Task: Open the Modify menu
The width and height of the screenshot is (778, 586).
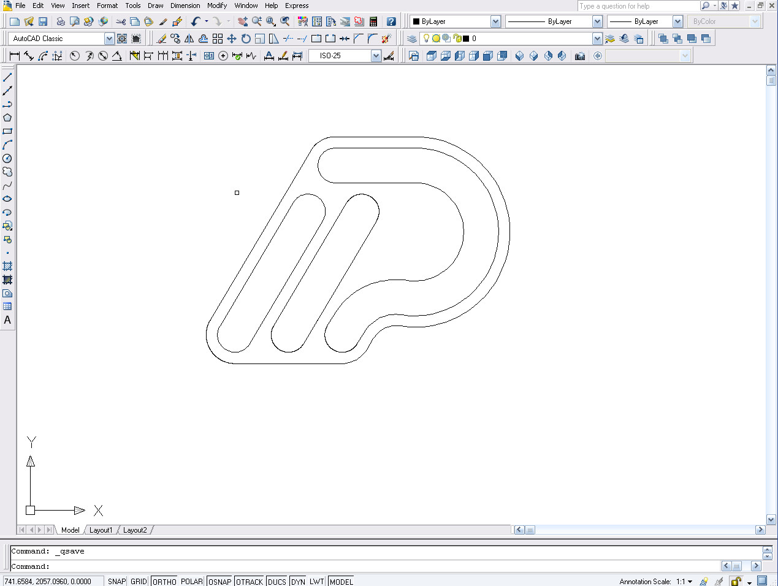Action: [217, 6]
